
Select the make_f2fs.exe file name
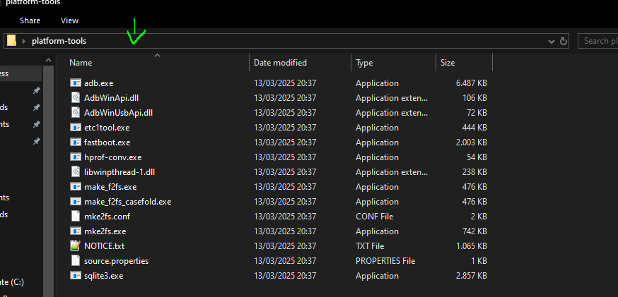[110, 187]
